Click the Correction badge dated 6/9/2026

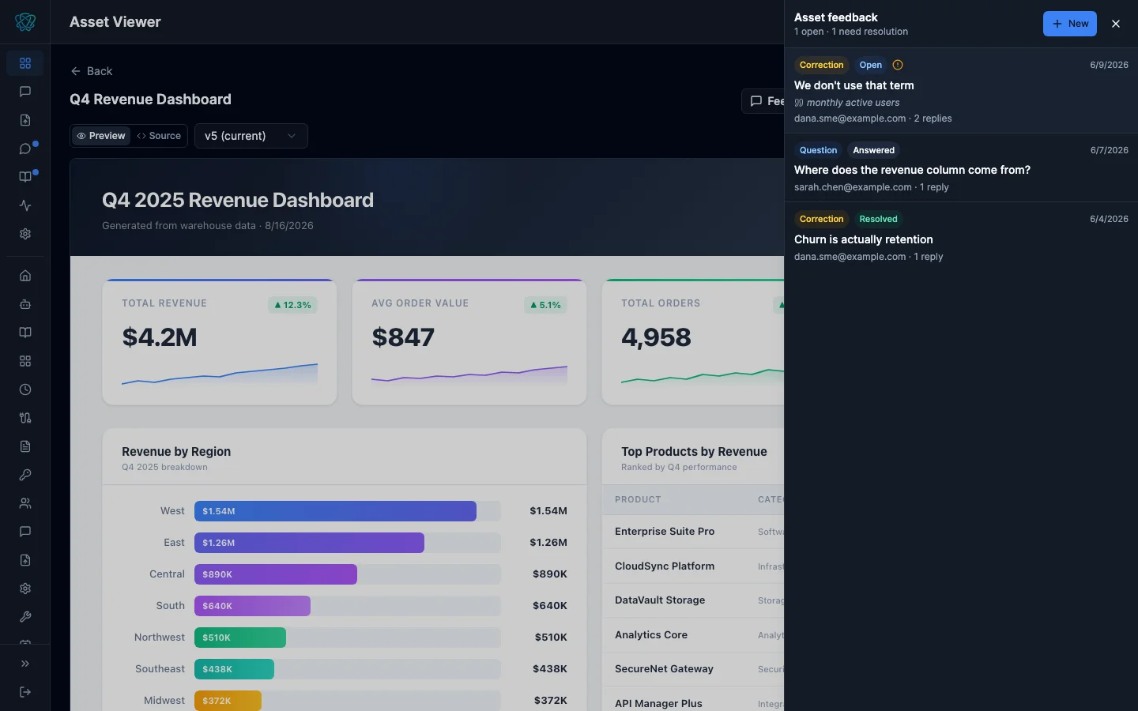point(822,65)
